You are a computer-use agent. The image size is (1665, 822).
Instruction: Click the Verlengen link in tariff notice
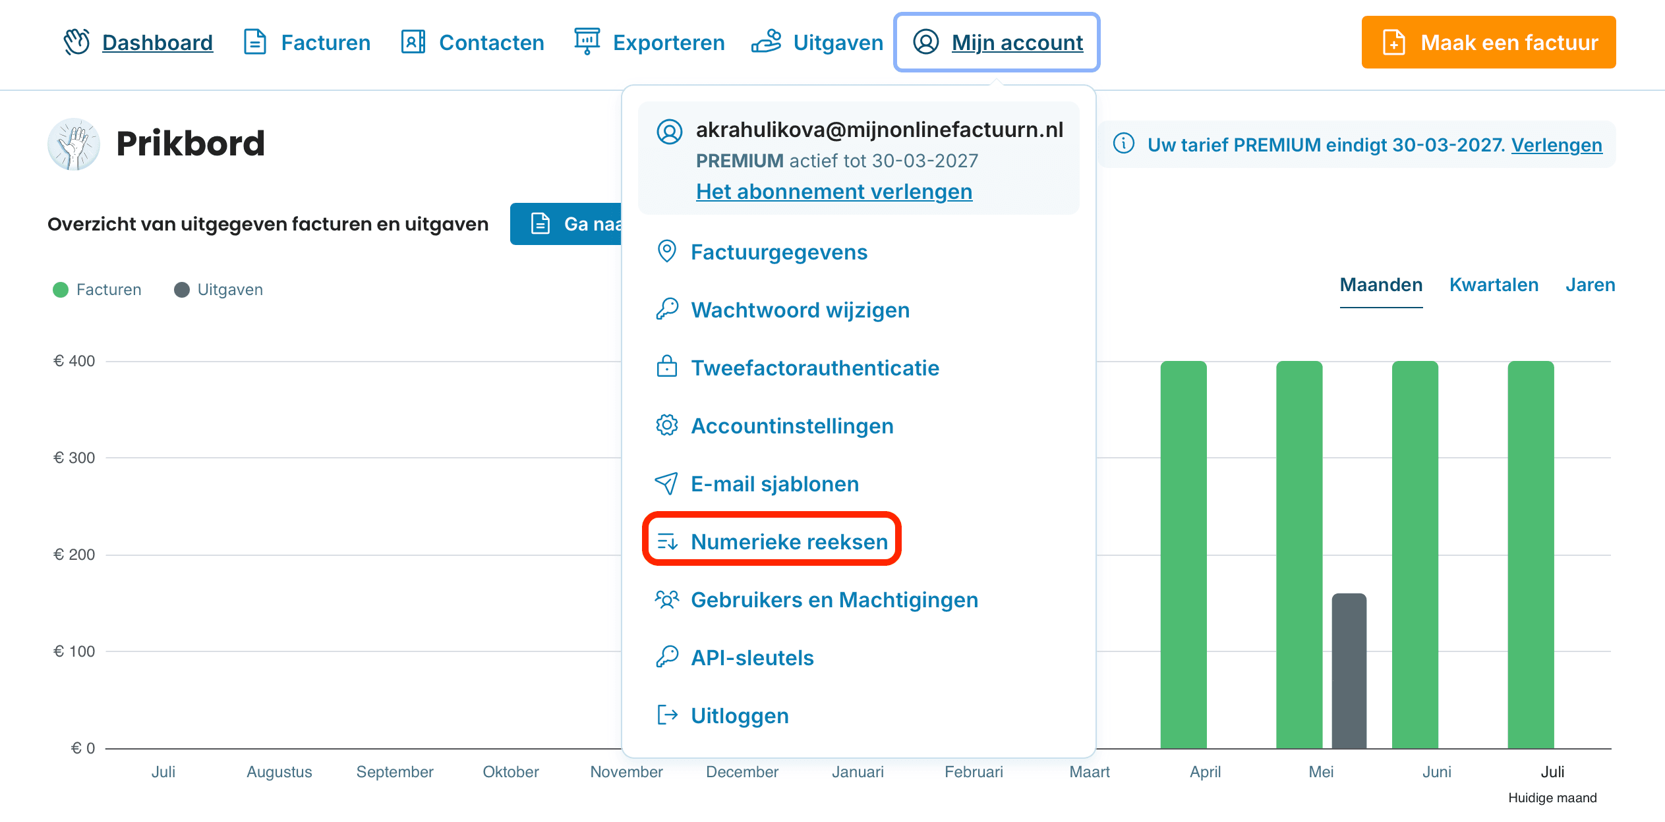[1556, 144]
